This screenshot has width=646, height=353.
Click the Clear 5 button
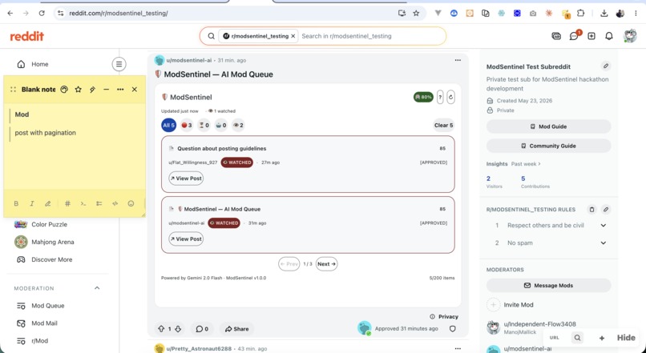coord(443,125)
